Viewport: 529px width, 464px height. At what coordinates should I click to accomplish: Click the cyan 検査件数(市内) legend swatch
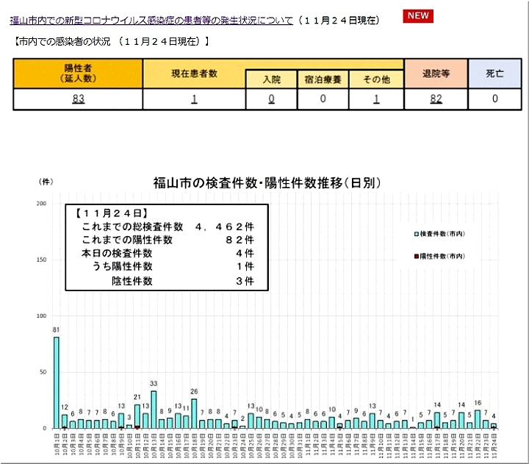pyautogui.click(x=416, y=234)
